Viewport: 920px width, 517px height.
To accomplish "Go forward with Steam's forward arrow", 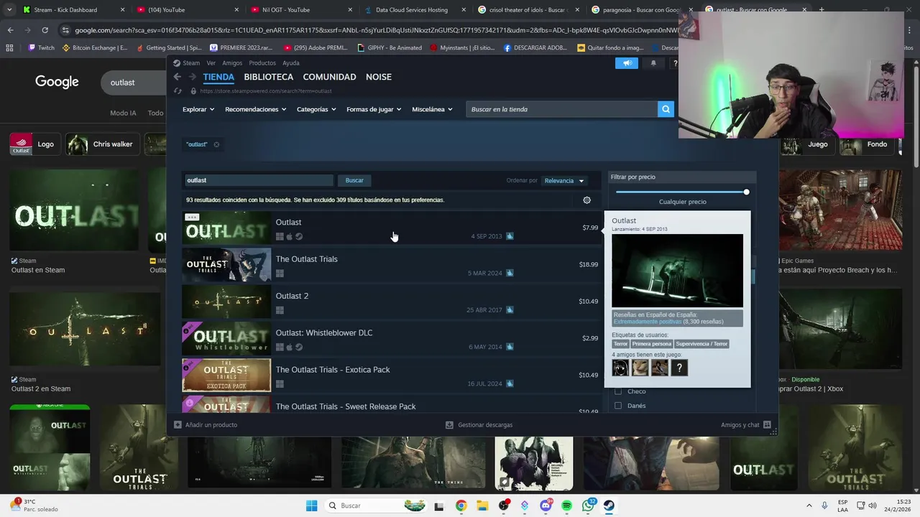I will tap(192, 77).
